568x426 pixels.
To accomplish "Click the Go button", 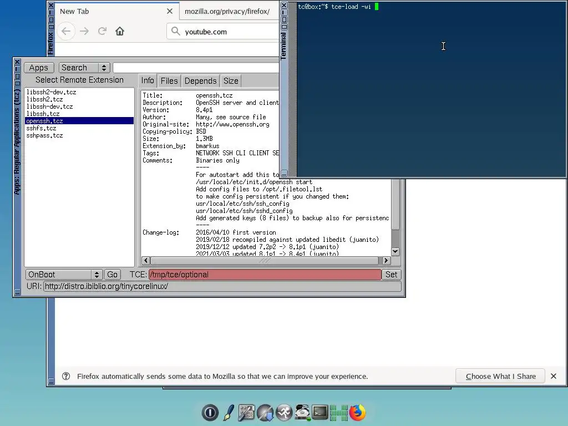I will 112,275.
